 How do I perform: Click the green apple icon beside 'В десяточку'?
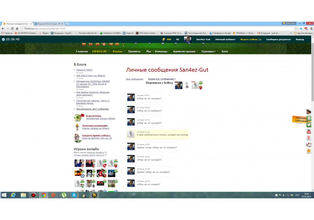[78, 117]
